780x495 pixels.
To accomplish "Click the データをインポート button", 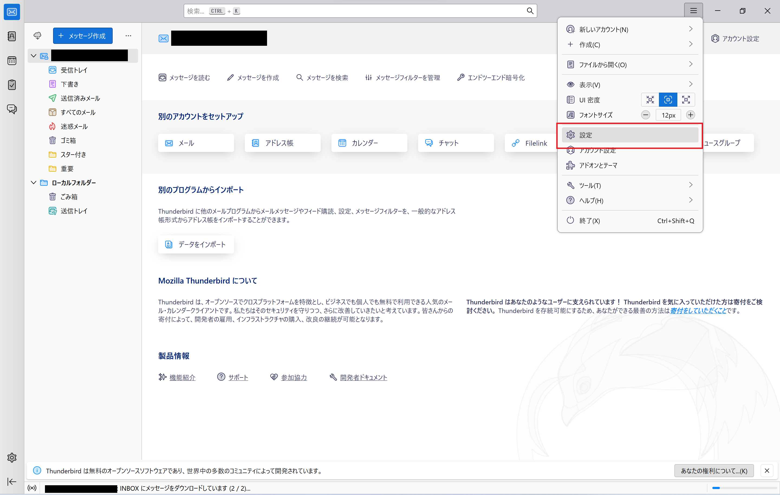I will [196, 244].
